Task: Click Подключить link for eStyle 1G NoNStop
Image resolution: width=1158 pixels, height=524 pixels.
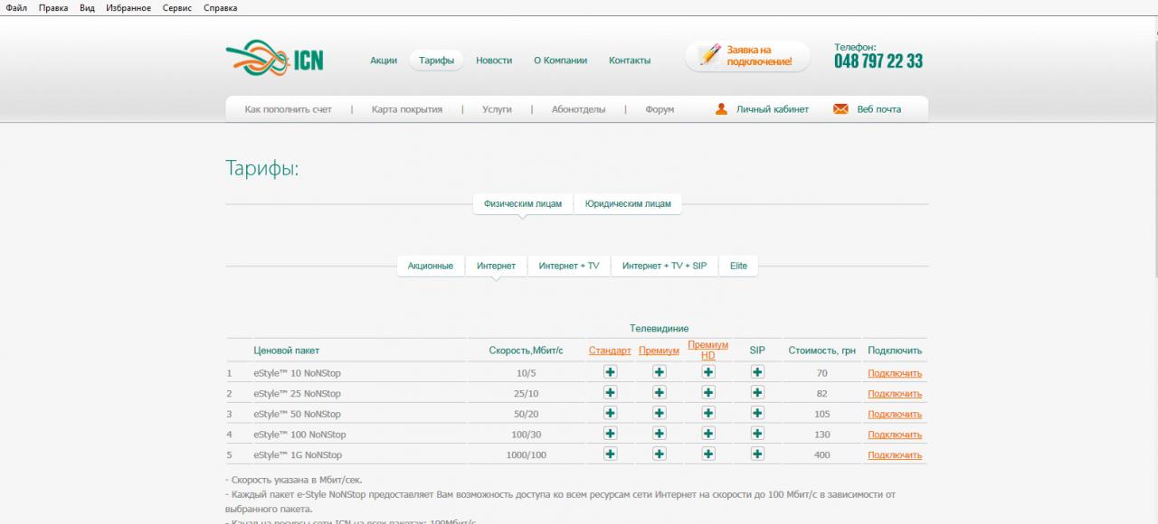Action: point(894,455)
